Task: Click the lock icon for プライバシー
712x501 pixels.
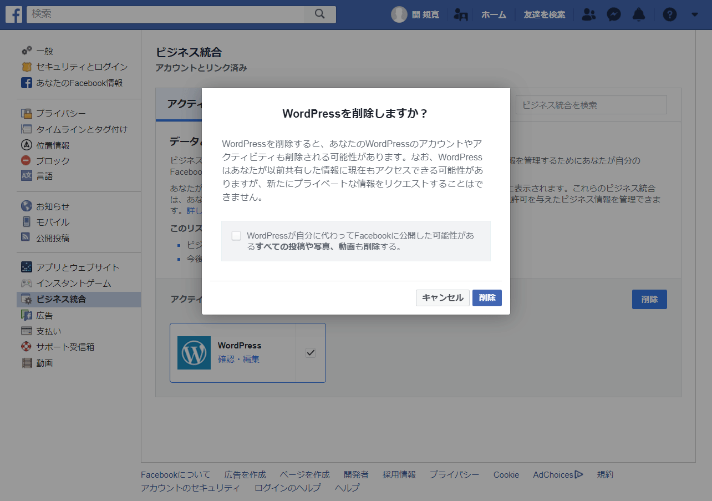Action: (27, 114)
